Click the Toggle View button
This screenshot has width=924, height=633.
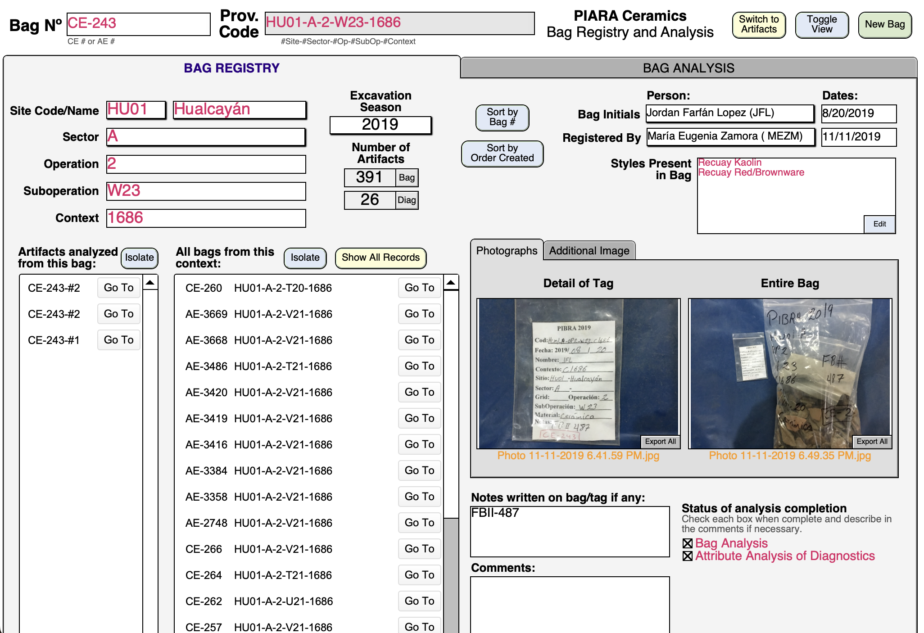[x=822, y=25]
